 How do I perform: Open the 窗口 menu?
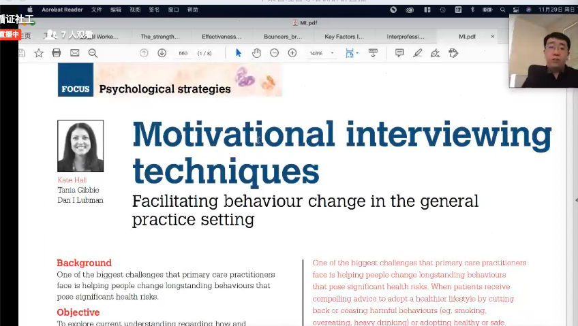click(x=173, y=10)
